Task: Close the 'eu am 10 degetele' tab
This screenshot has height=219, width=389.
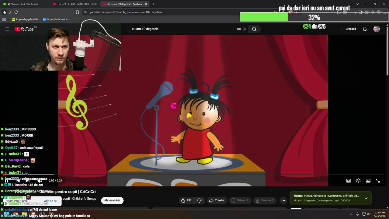Action: (146, 4)
